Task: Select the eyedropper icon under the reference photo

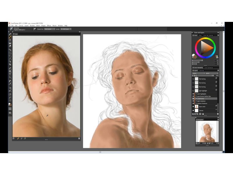Action: (18, 138)
